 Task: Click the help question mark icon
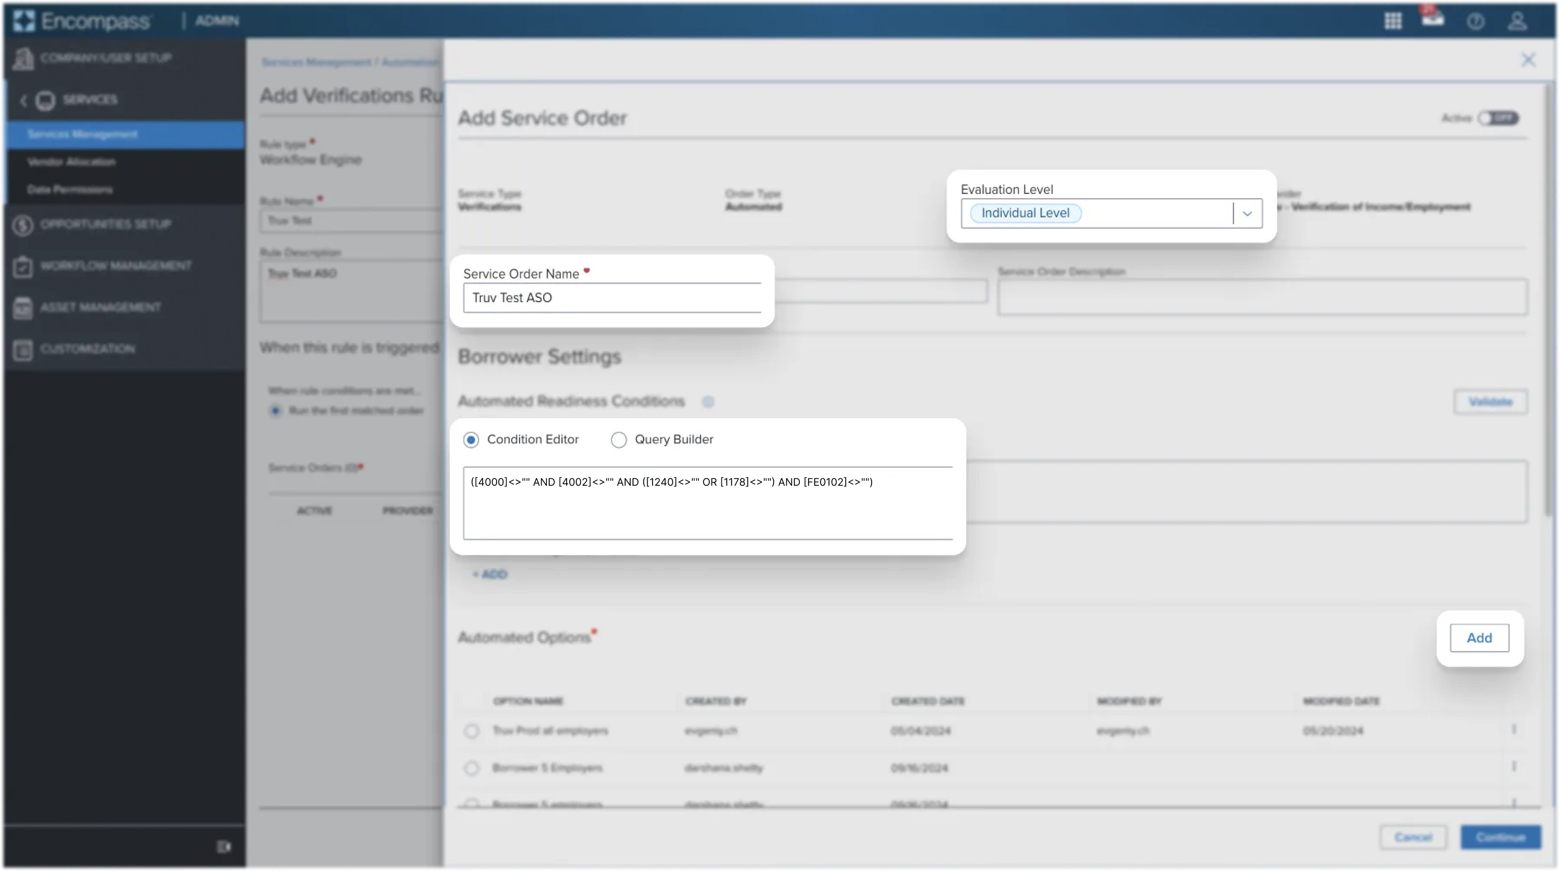coord(1476,22)
